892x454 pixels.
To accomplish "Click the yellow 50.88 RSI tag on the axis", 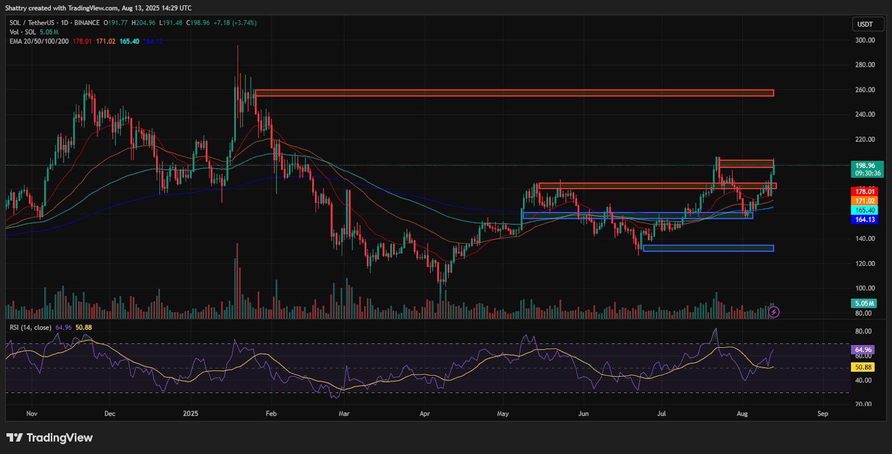I will (863, 367).
